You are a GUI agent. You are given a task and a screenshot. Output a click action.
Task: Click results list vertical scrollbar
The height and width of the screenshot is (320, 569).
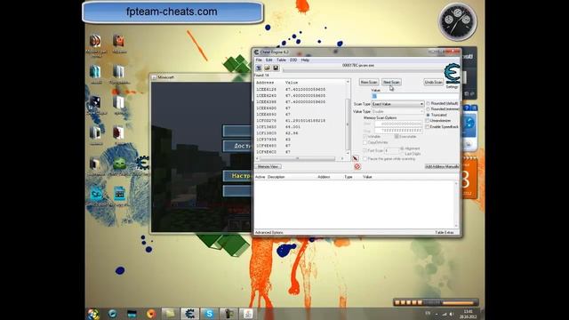tap(348, 118)
